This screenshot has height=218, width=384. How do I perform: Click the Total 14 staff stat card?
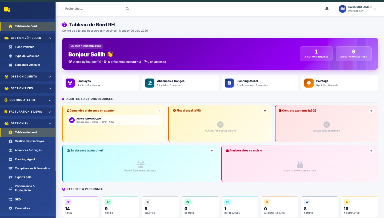pos(81,207)
